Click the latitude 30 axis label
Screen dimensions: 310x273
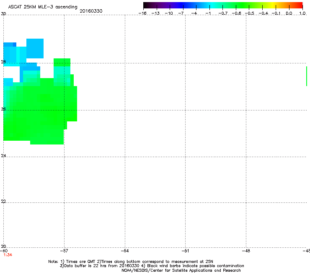pos(3,14)
